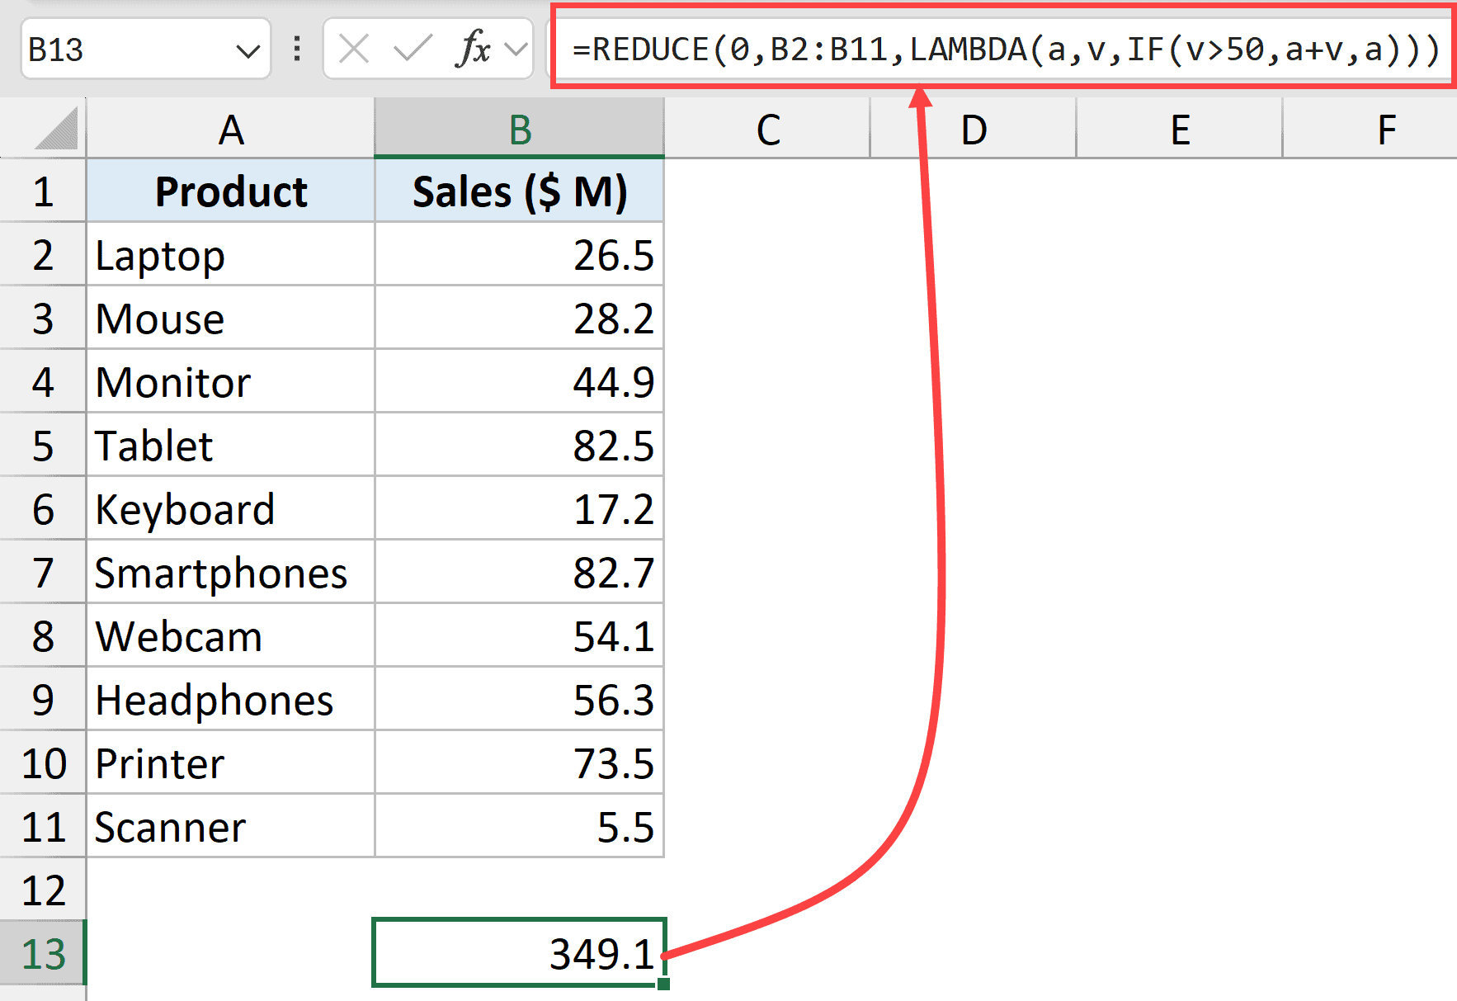
Task: Open the Name Box dropdown arrow
Action: [x=248, y=50]
